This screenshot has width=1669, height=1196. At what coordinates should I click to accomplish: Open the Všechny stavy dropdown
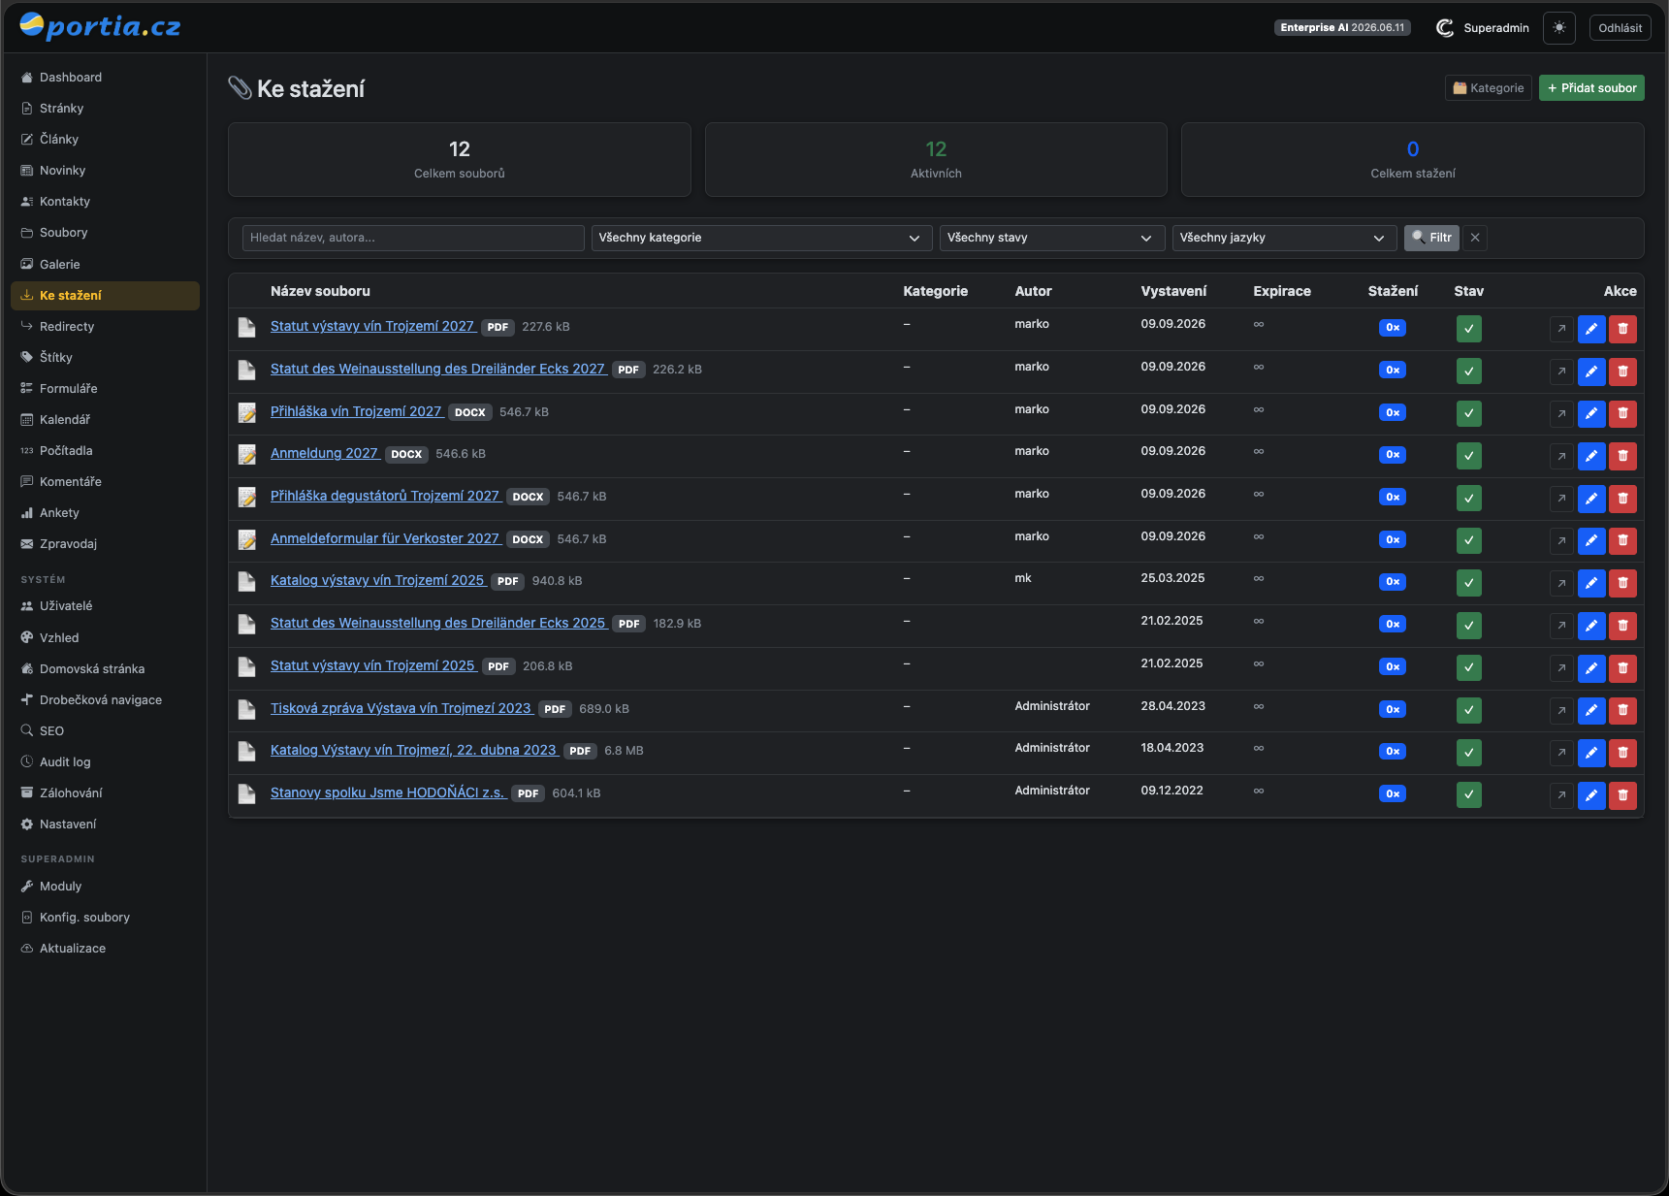point(1051,238)
